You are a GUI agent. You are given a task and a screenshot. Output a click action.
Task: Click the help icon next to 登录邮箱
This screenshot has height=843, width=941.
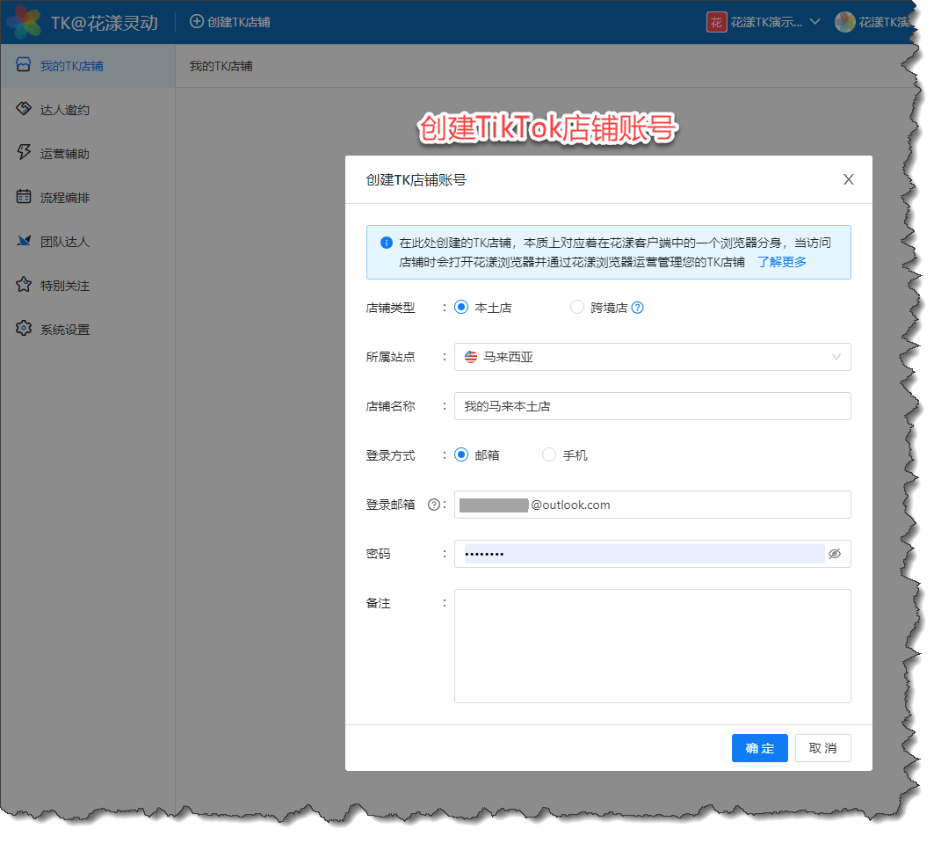pos(434,505)
